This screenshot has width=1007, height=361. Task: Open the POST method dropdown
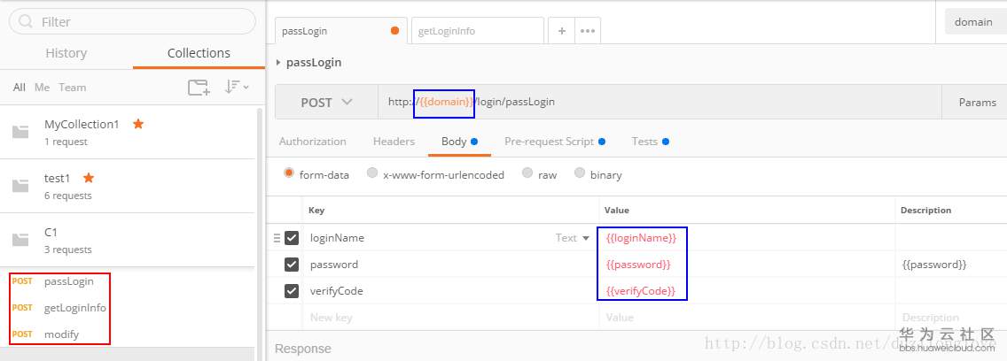click(326, 102)
